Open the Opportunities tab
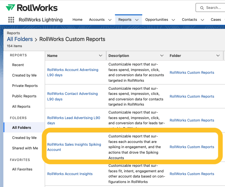The height and width of the screenshot is (187, 225). pos(157,20)
